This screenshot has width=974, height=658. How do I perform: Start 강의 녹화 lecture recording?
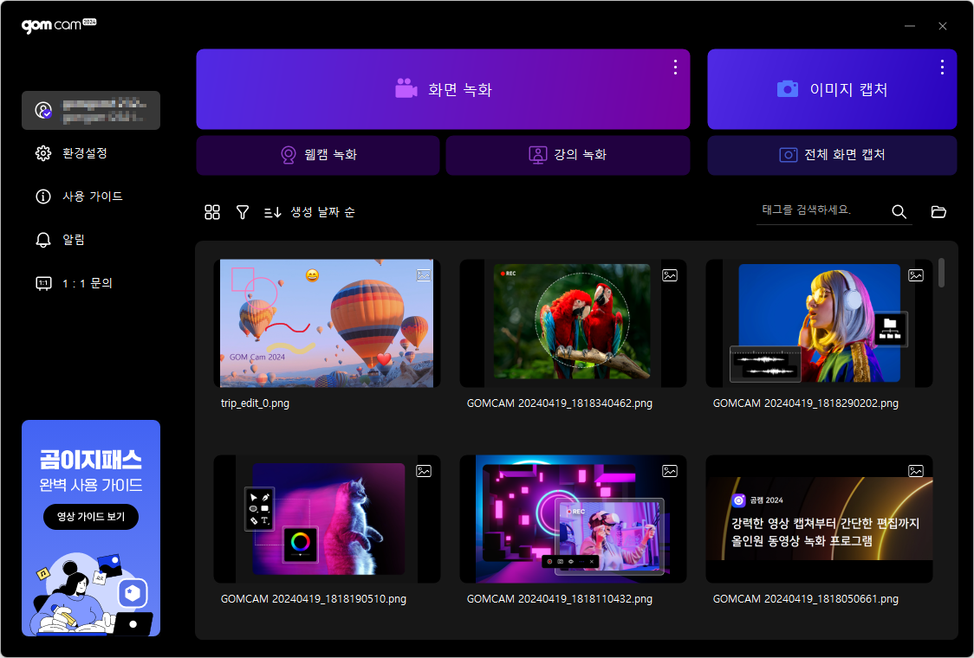[x=568, y=155]
